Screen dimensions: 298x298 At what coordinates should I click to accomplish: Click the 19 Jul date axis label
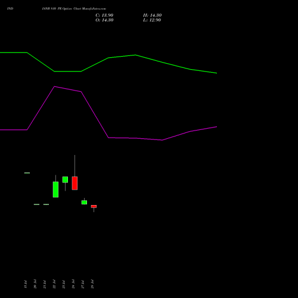click(26, 284)
